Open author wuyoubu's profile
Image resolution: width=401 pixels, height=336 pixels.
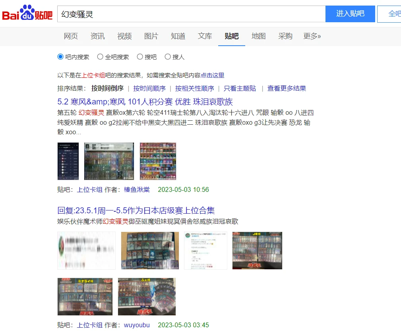click(137, 325)
